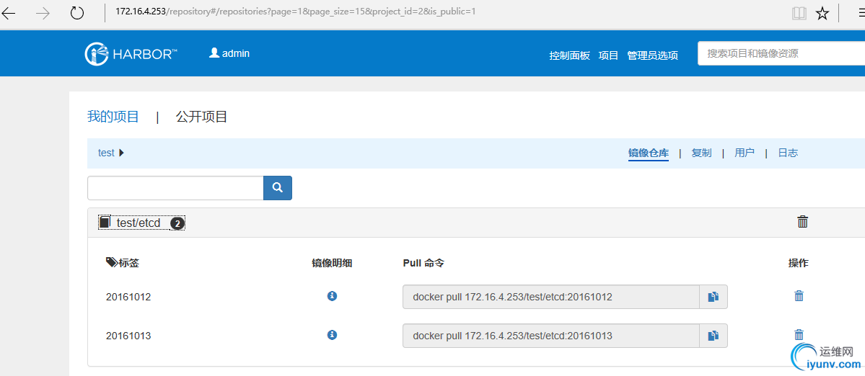Click the 操作 column header
Image resolution: width=865 pixels, height=376 pixels.
click(798, 263)
